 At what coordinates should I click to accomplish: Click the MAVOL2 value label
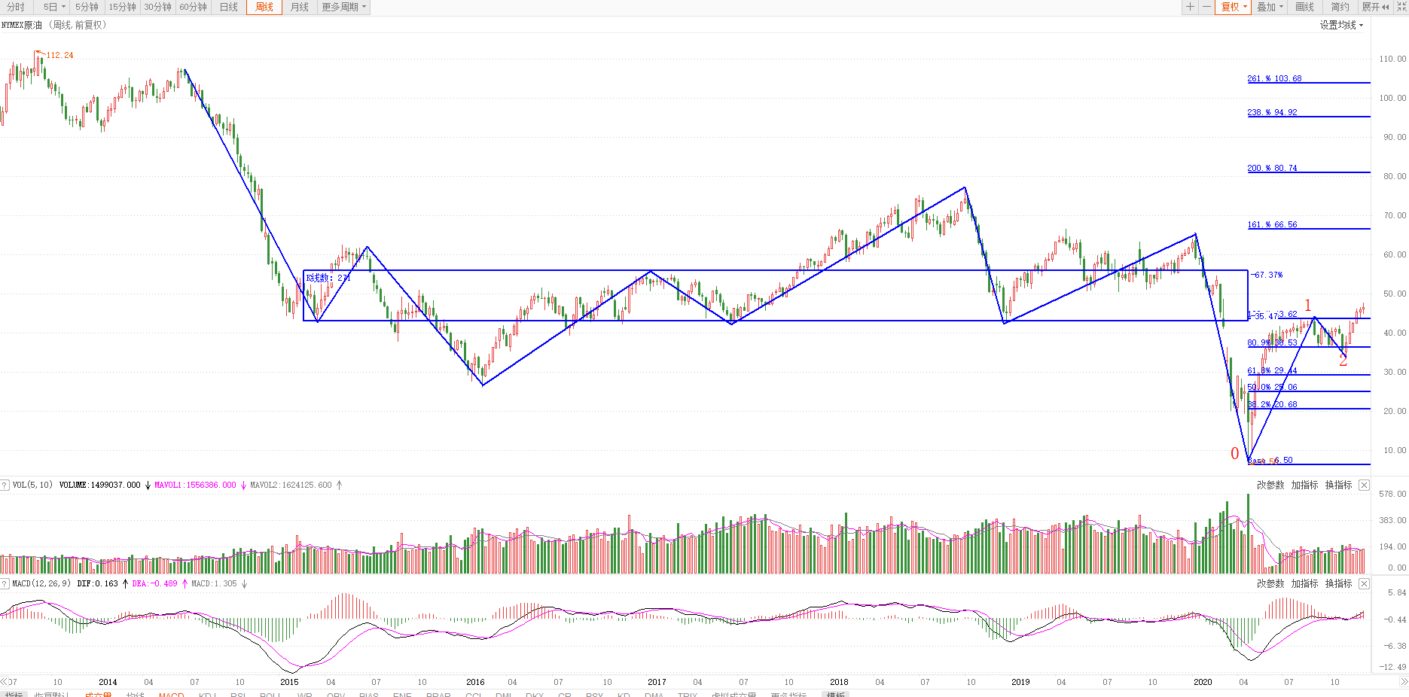pyautogui.click(x=291, y=485)
